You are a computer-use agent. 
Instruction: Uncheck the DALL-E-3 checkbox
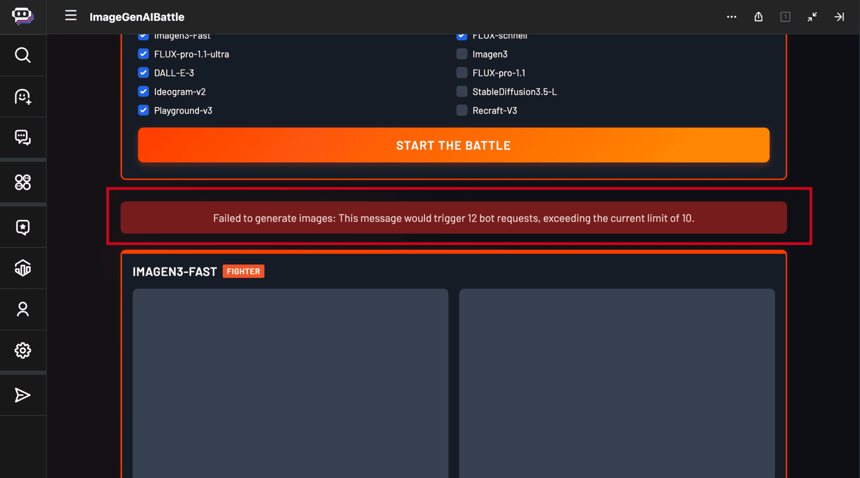143,73
